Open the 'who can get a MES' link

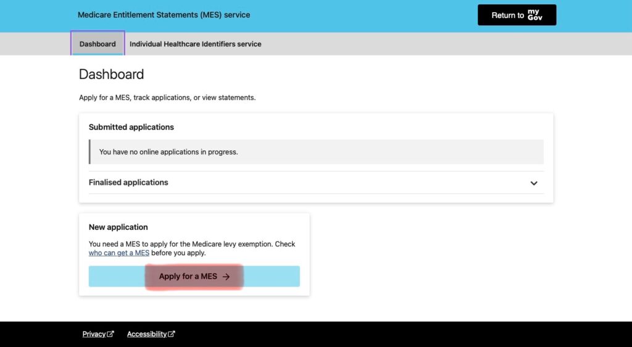[x=119, y=253]
